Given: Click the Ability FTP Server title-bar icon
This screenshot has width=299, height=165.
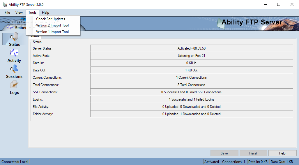Looking at the screenshot, I should (x=5, y=5).
